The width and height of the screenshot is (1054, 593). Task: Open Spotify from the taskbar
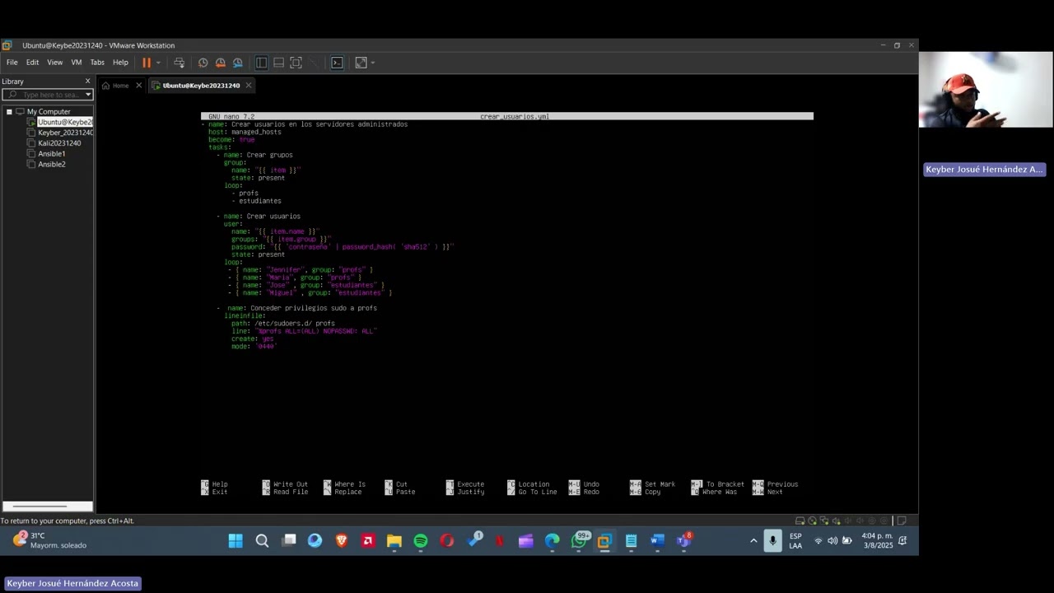pos(421,541)
